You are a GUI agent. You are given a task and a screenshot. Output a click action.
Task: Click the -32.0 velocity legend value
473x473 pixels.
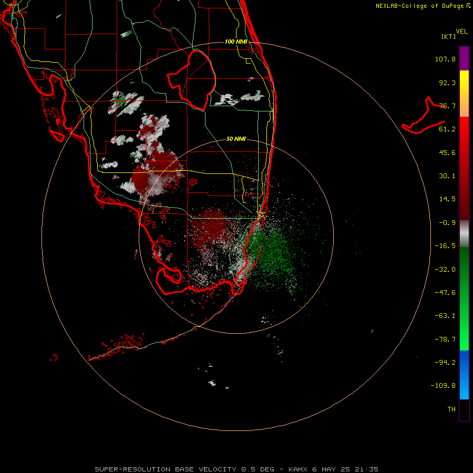pyautogui.click(x=445, y=270)
